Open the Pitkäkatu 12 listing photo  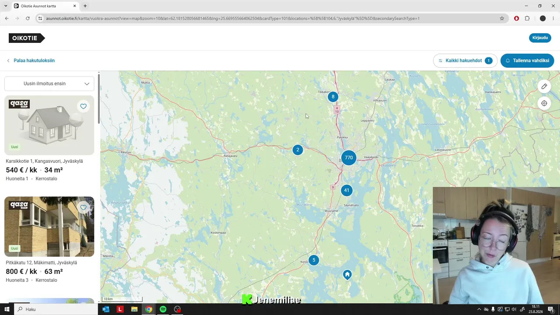tap(49, 227)
